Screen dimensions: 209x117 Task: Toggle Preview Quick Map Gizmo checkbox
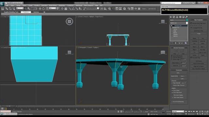pos(191,23)
